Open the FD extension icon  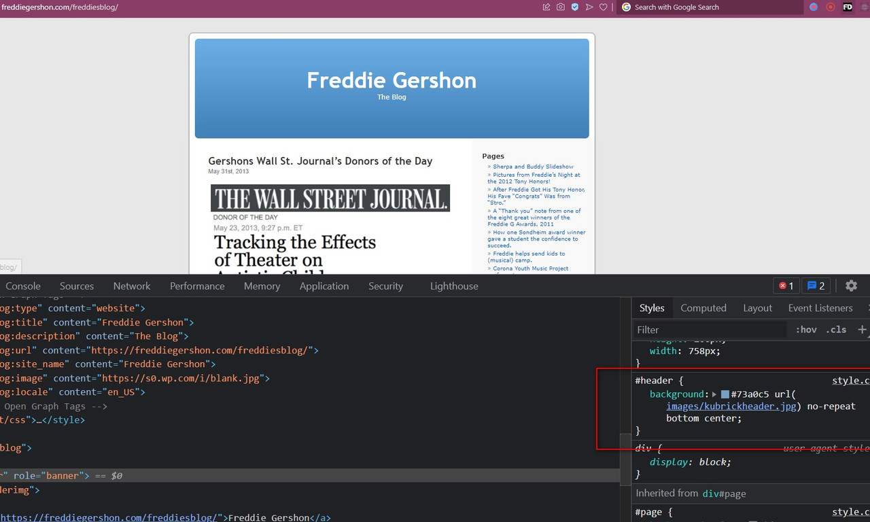tap(848, 7)
